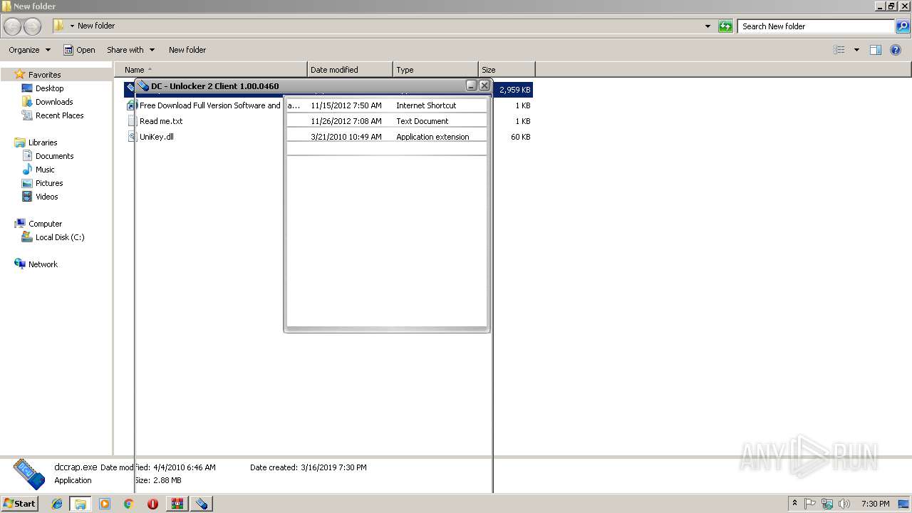This screenshot has width=912, height=513.
Task: Click the UniKey.dll file icon
Action: (131, 137)
